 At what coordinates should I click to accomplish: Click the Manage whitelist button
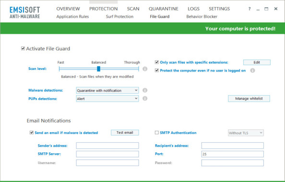[x=249, y=99]
